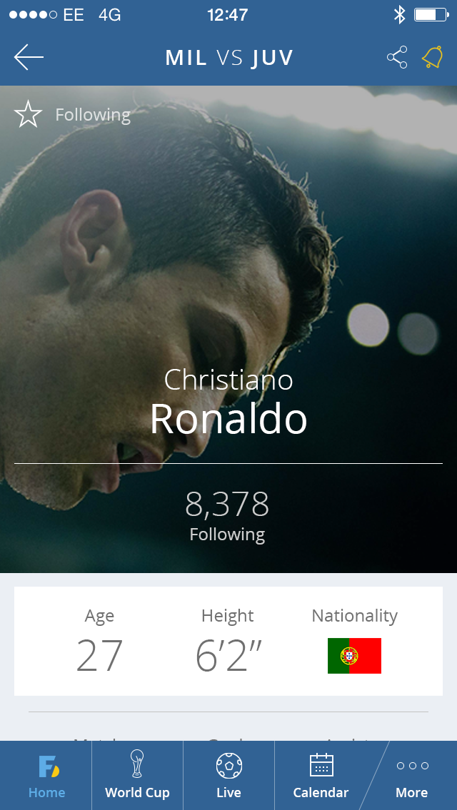Select the MIL VS JUV title
Screen dimensions: 457x810
click(x=229, y=58)
